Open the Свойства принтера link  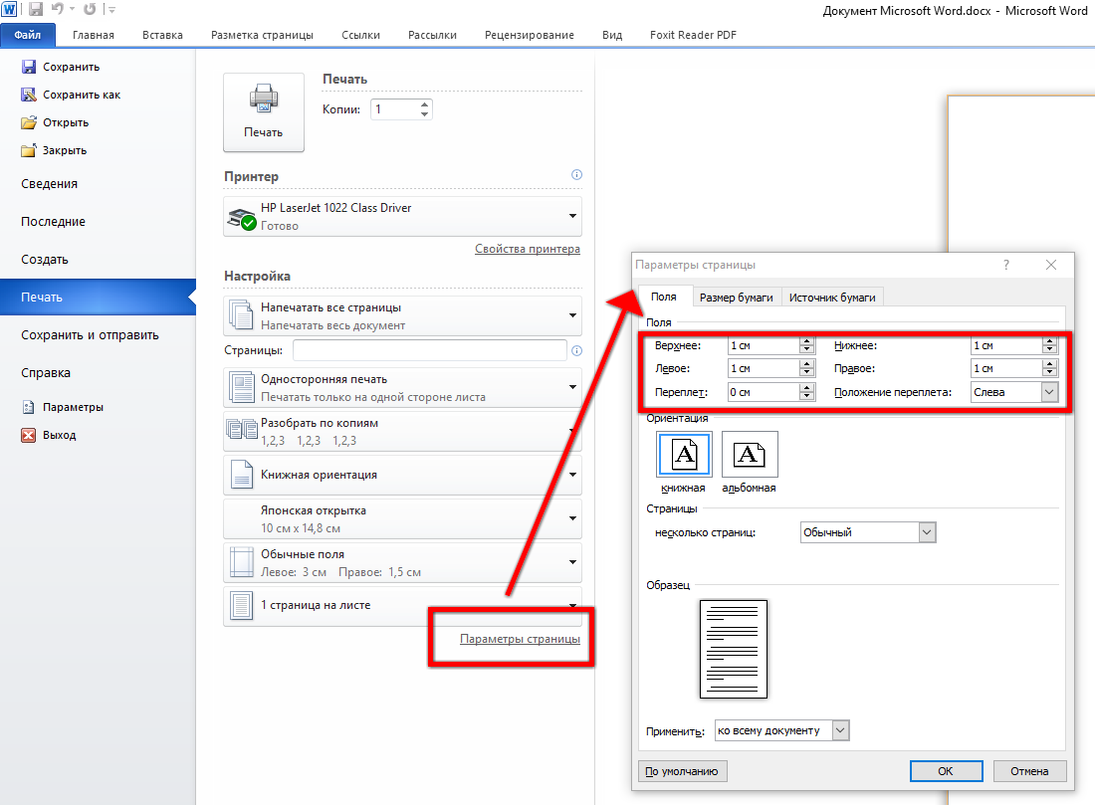tap(527, 249)
